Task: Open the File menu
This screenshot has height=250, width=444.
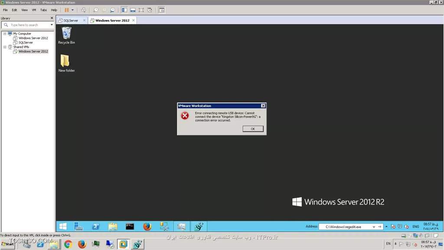Action: 5,10
